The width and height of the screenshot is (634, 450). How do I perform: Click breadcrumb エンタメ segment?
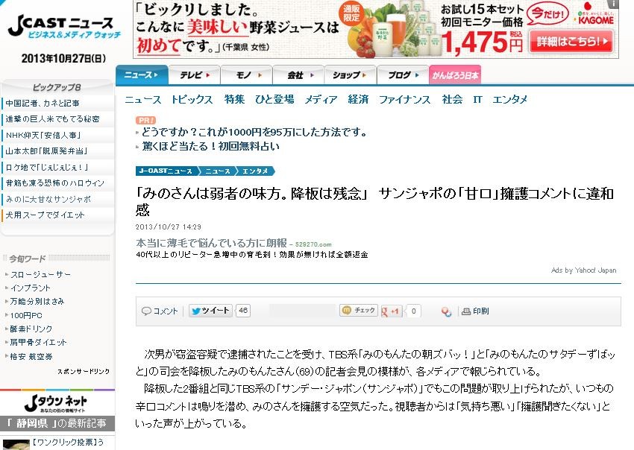tap(255, 171)
